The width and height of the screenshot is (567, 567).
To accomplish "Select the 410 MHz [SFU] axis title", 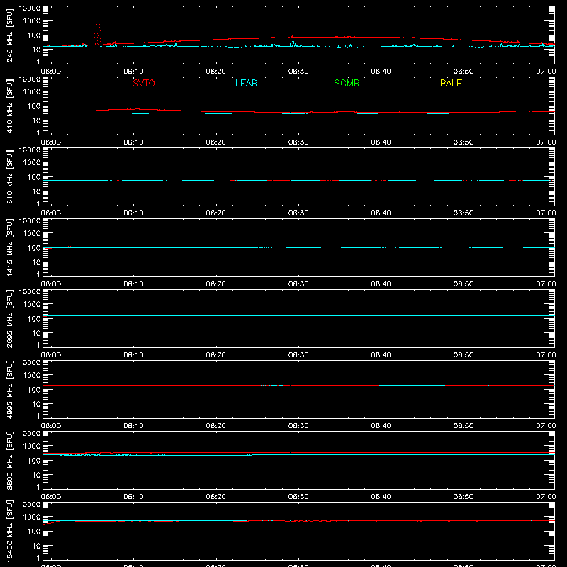I will point(9,106).
